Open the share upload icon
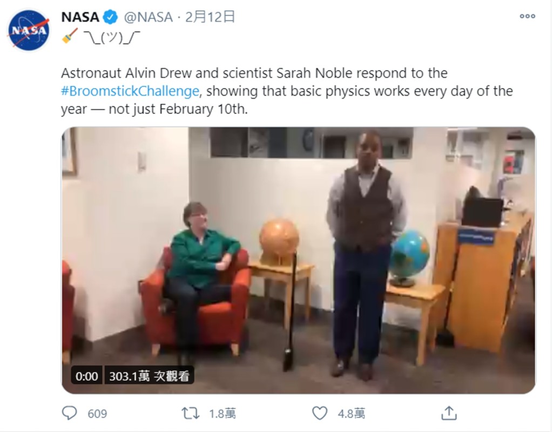This screenshot has width=553, height=432. tap(449, 413)
